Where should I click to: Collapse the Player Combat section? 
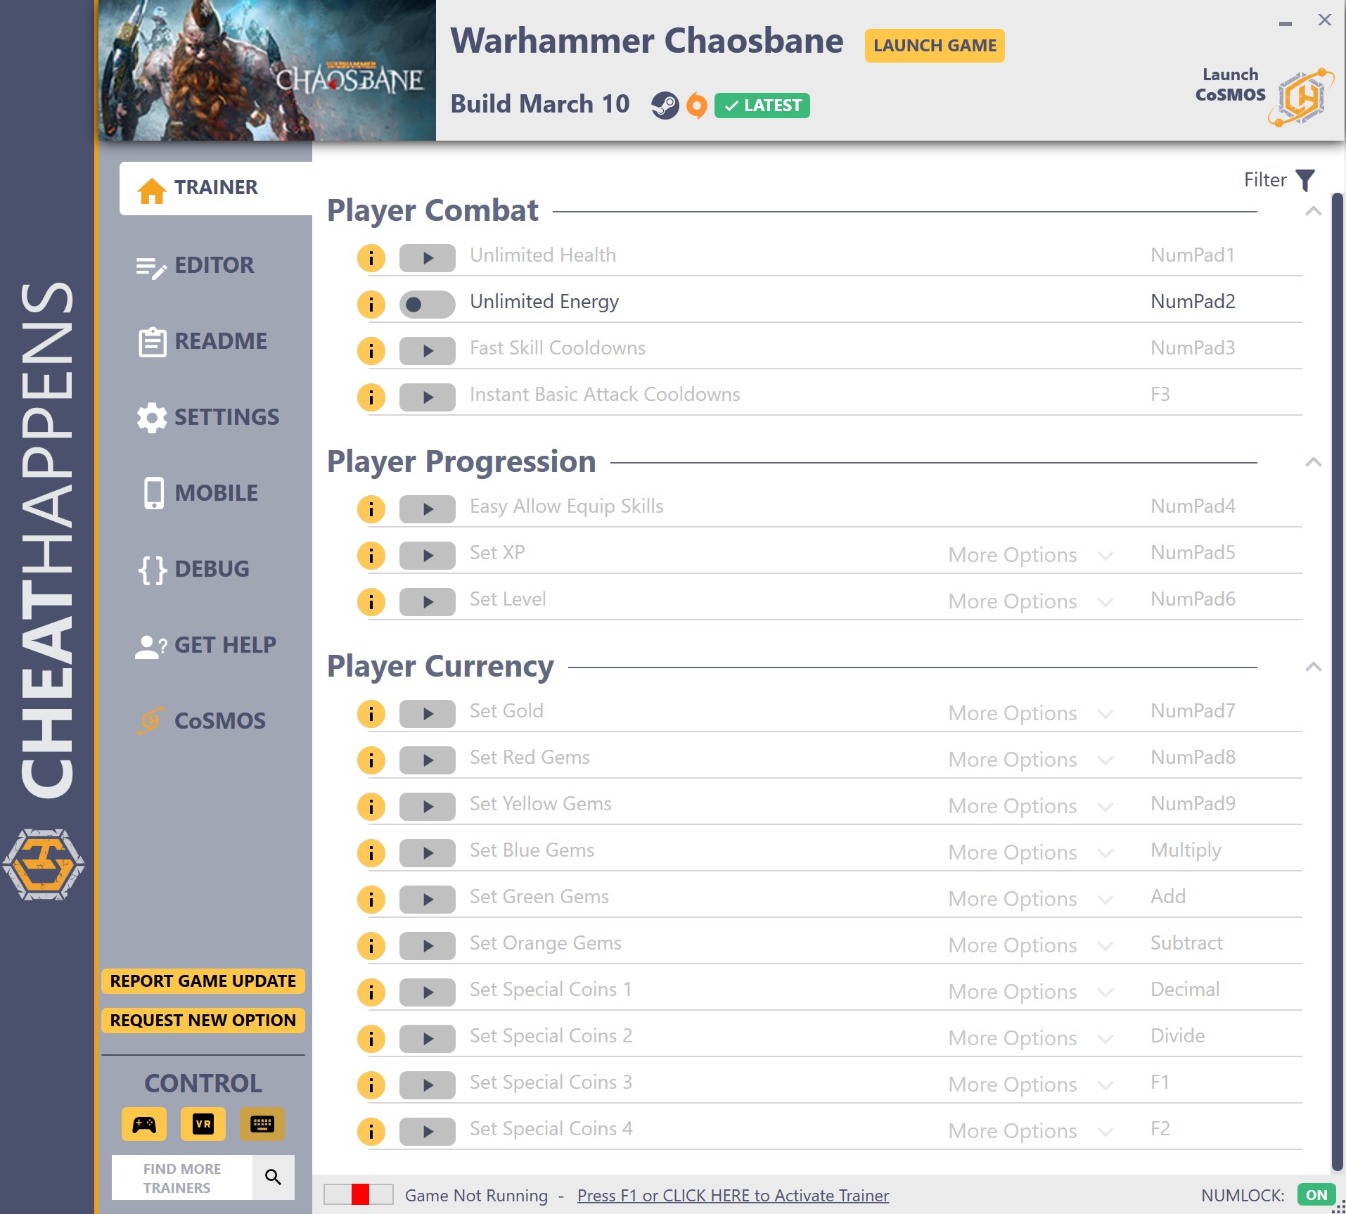pos(1313,211)
